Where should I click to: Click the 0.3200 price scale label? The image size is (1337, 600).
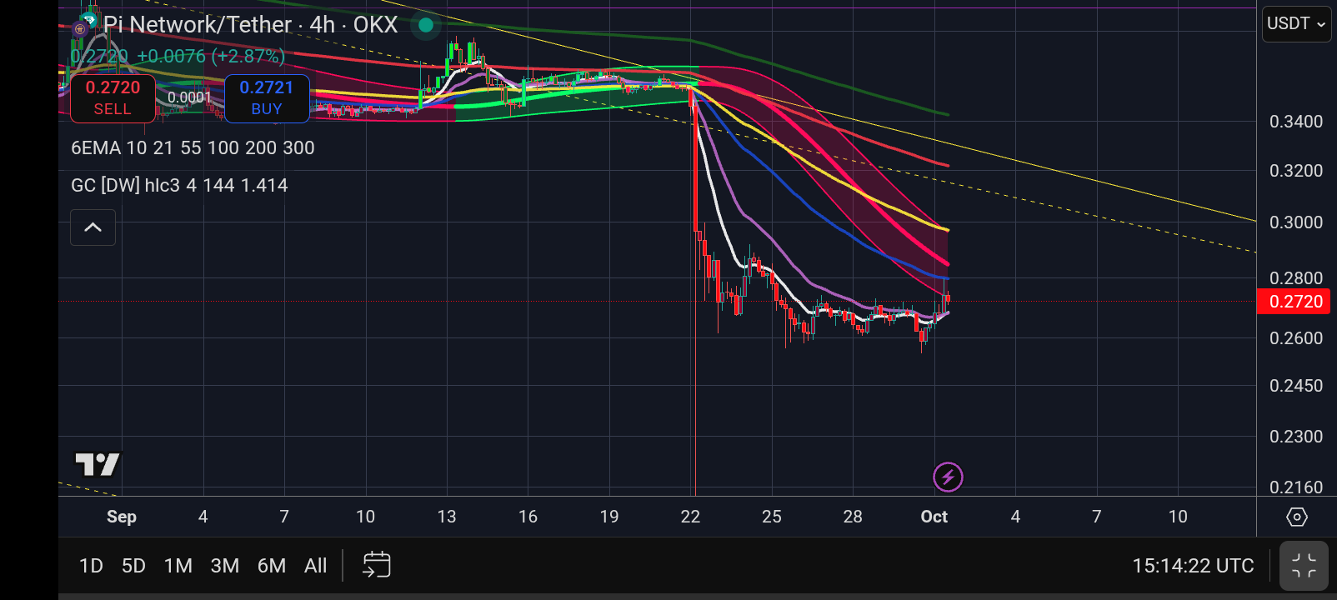pyautogui.click(x=1296, y=171)
